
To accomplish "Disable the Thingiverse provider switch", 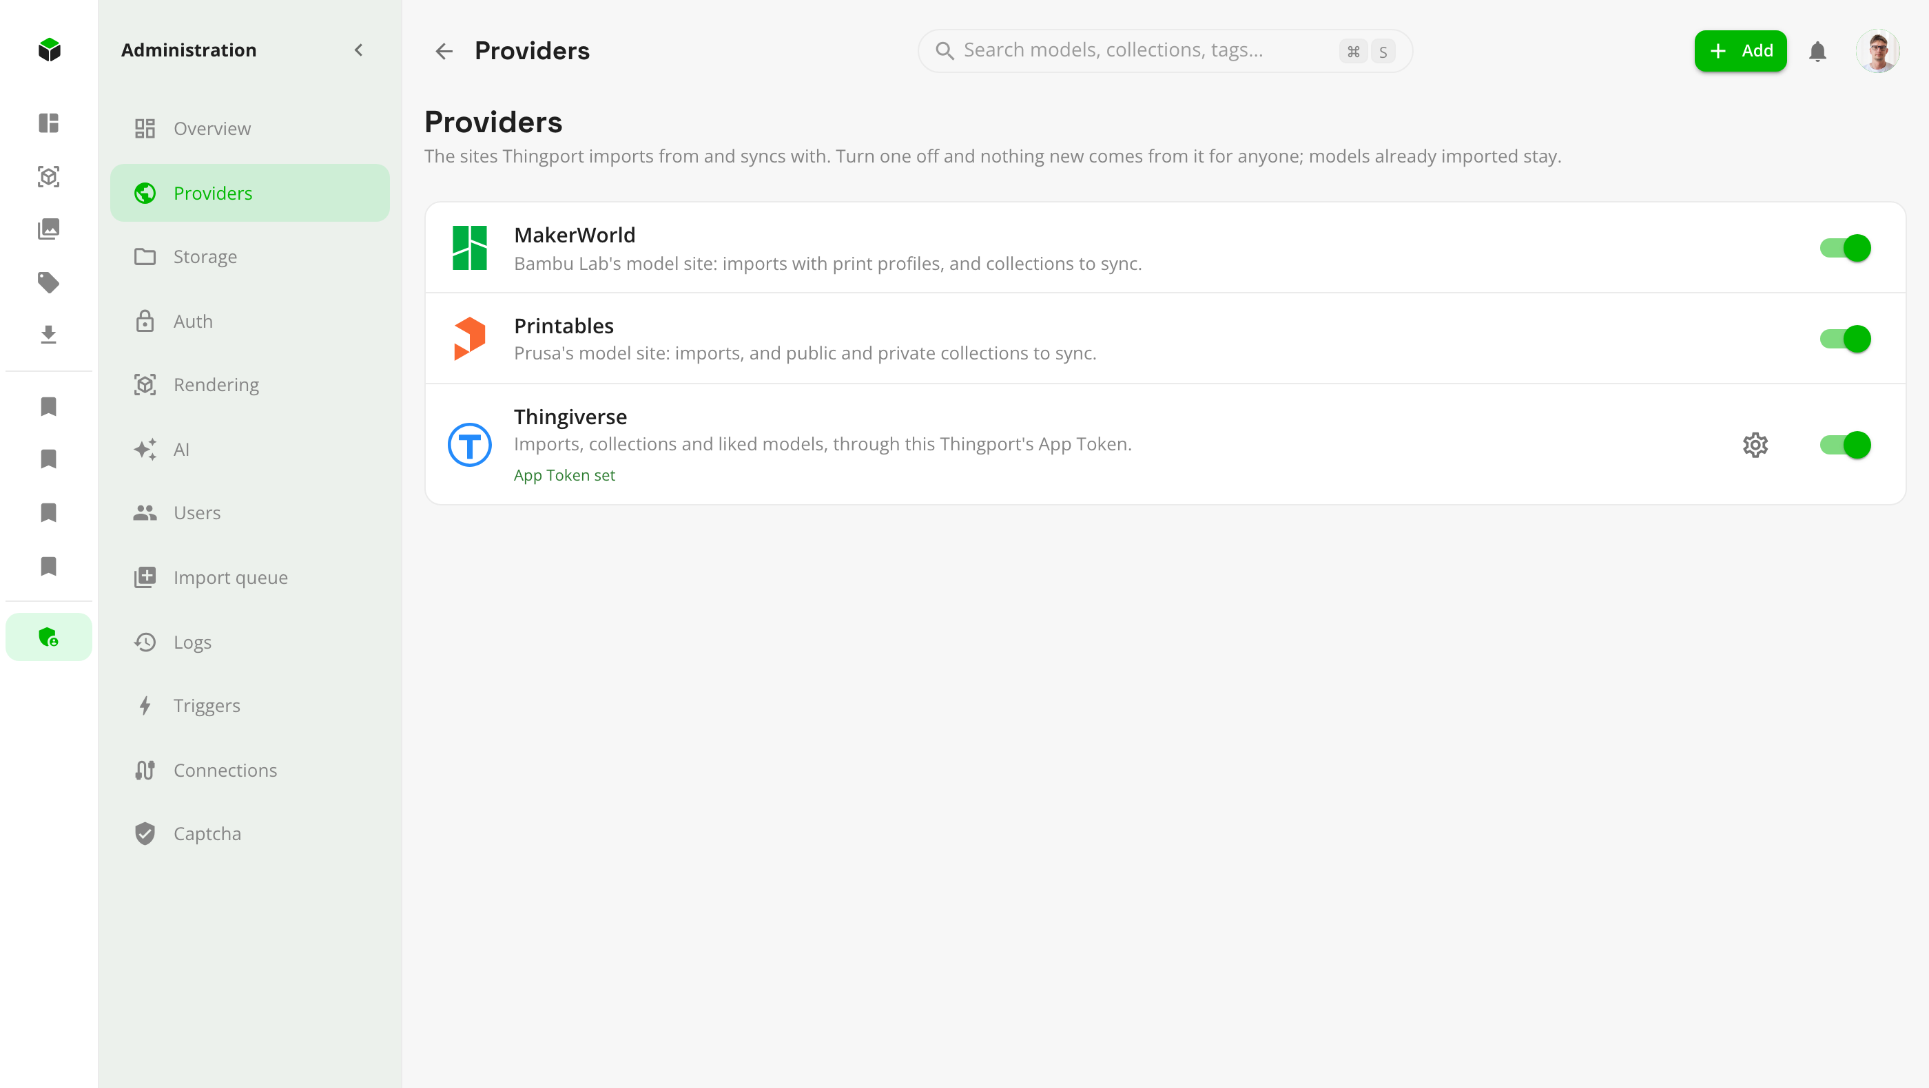I will click(1845, 444).
